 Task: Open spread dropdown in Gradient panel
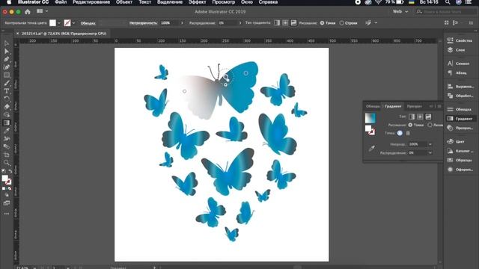(430, 152)
